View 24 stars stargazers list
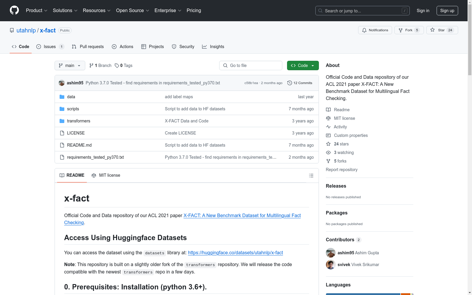This screenshot has height=295, width=472. pos(337,144)
